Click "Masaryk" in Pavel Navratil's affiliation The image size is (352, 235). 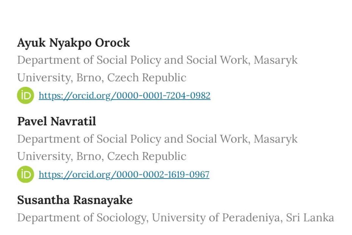pyautogui.click(x=276, y=139)
